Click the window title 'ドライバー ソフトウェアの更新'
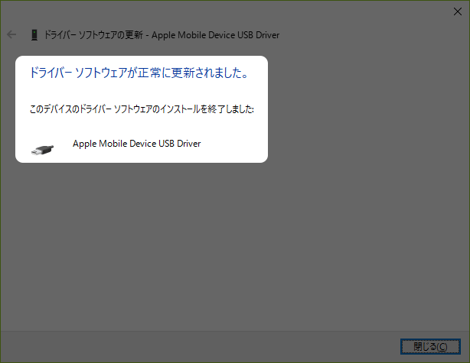The height and width of the screenshot is (363, 470). point(93,35)
